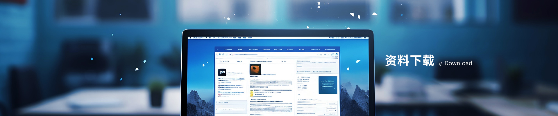The image size is (558, 116).
Task: Select the black square thumbnail in the left column
Action: [222, 72]
